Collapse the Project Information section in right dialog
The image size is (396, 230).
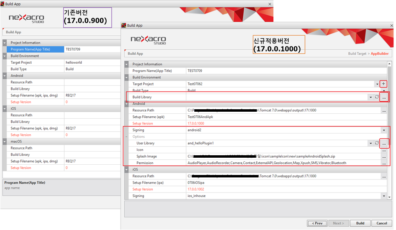(x=127, y=64)
